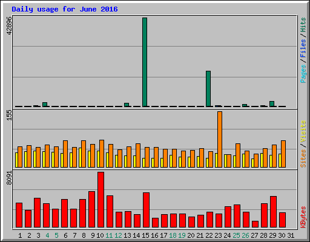
Task: Click the orange Visits bar for day 30
Action: coord(283,154)
